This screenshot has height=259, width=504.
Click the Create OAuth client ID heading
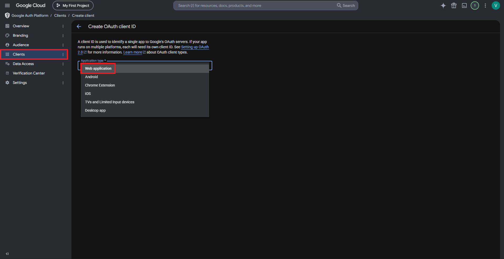click(112, 26)
